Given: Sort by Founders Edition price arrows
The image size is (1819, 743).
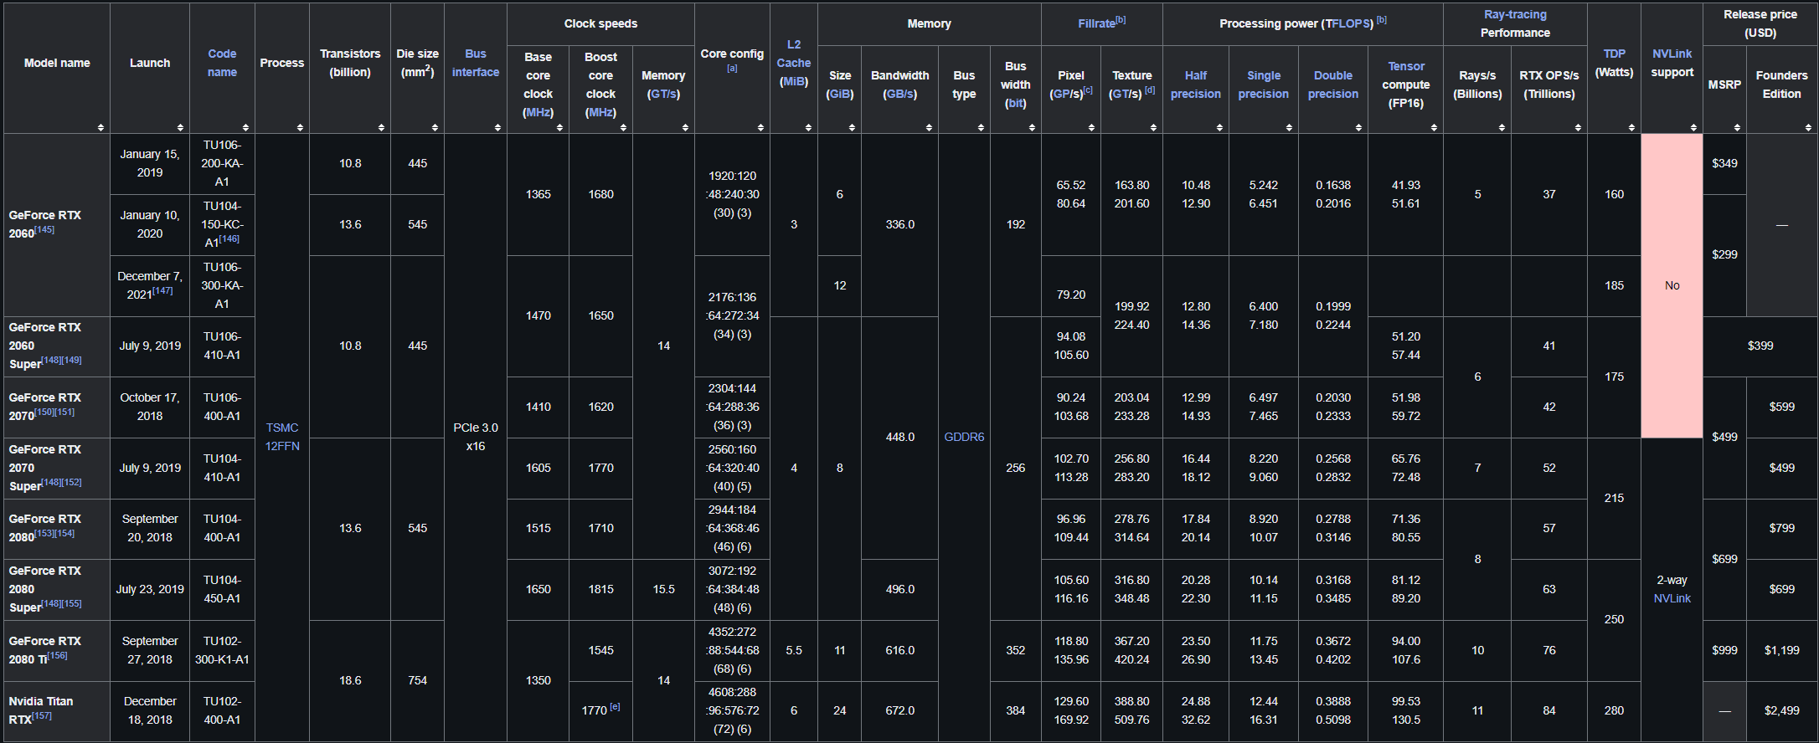Looking at the screenshot, I should pos(1808,127).
